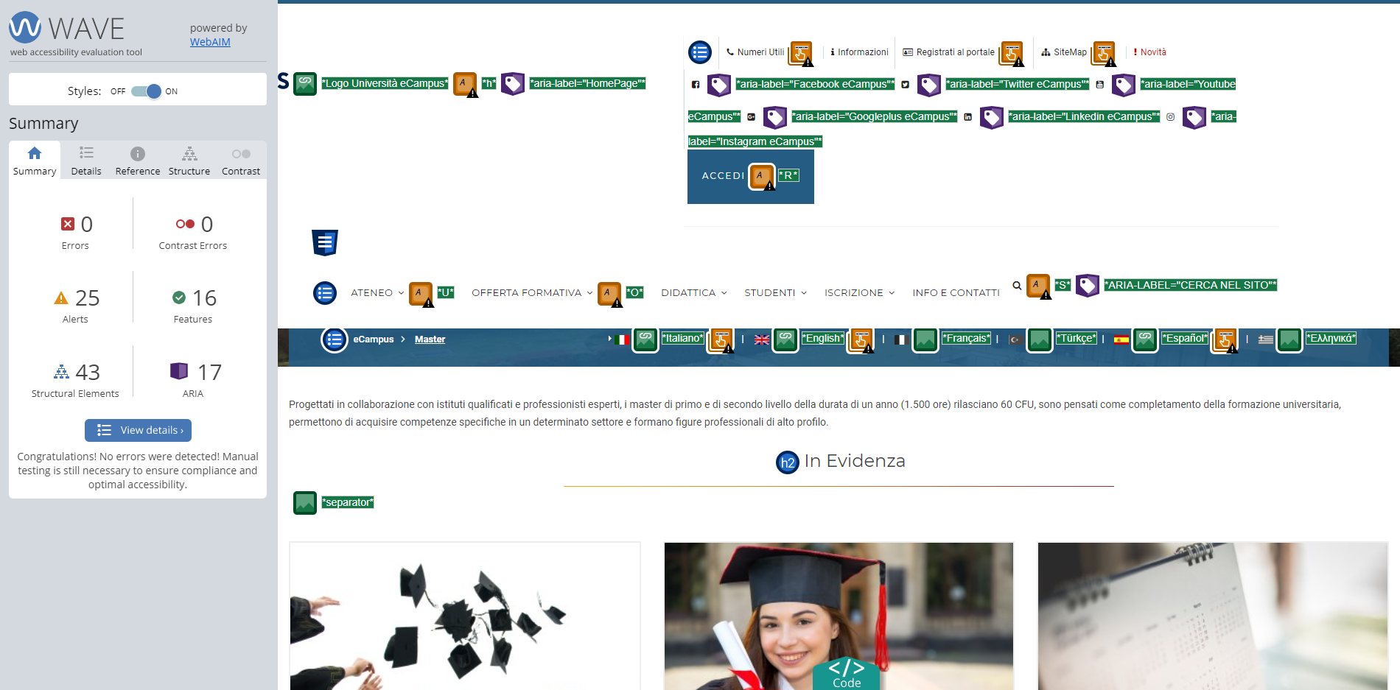This screenshot has width=1400, height=690.
Task: Click the accesskey alert icon next to ATENEO
Action: click(421, 294)
